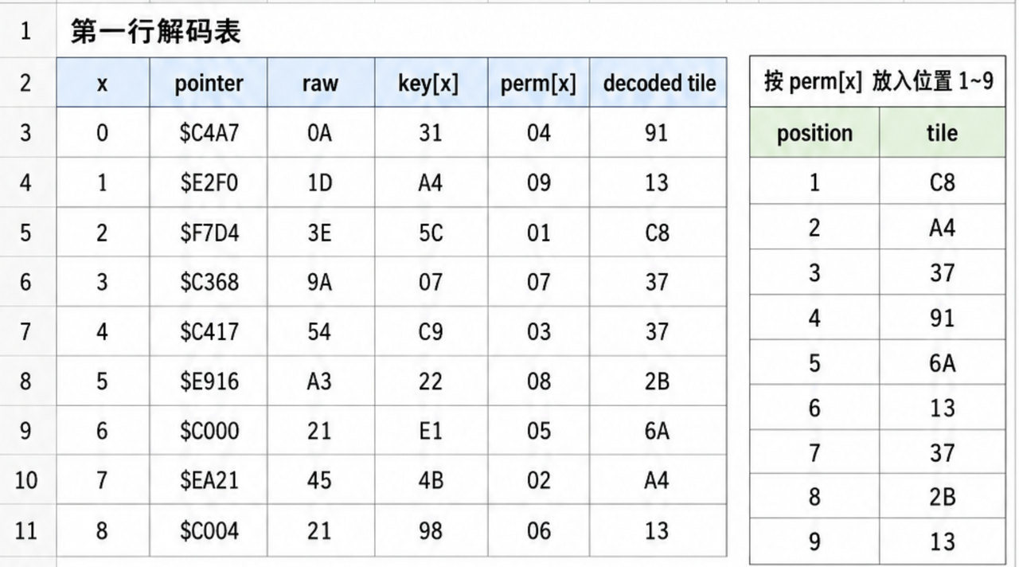The width and height of the screenshot is (1019, 567).
Task: Select raw value 9A cell
Action: (x=321, y=282)
